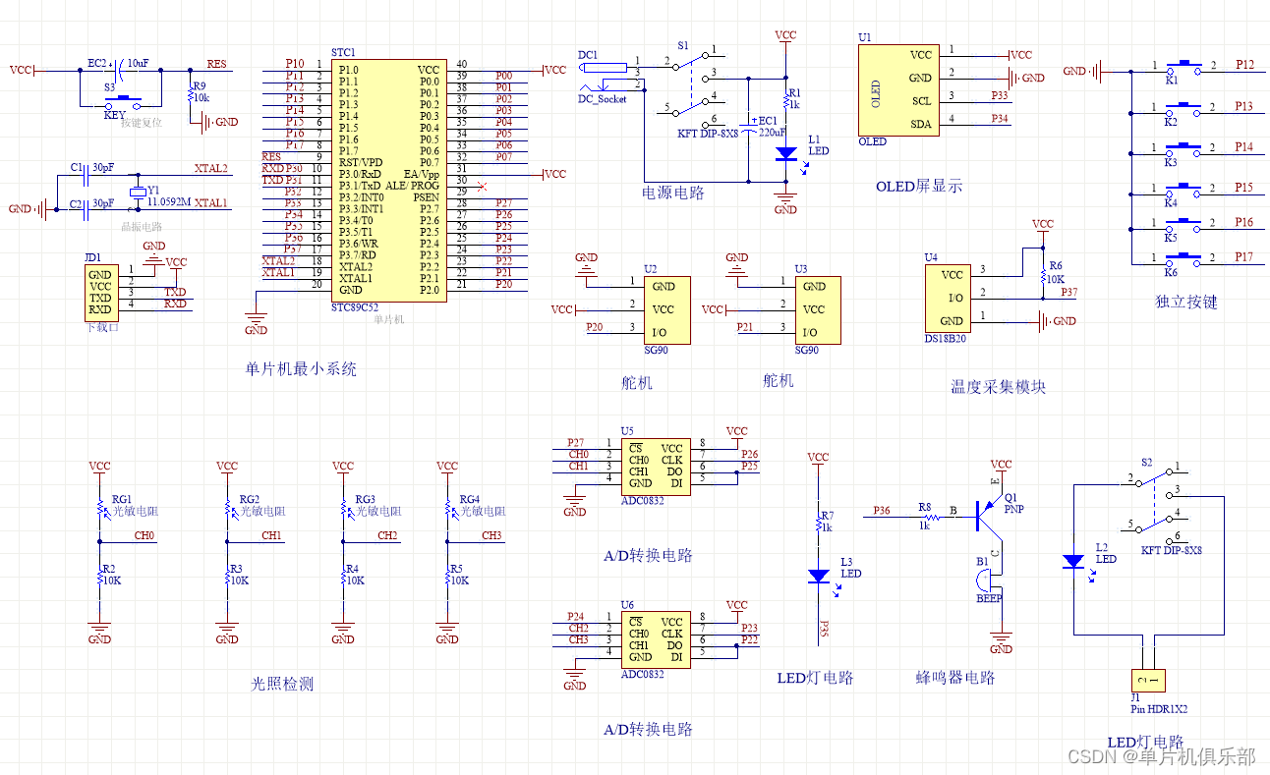Click the Y1 11.0592M crystal symbol

pos(137,194)
